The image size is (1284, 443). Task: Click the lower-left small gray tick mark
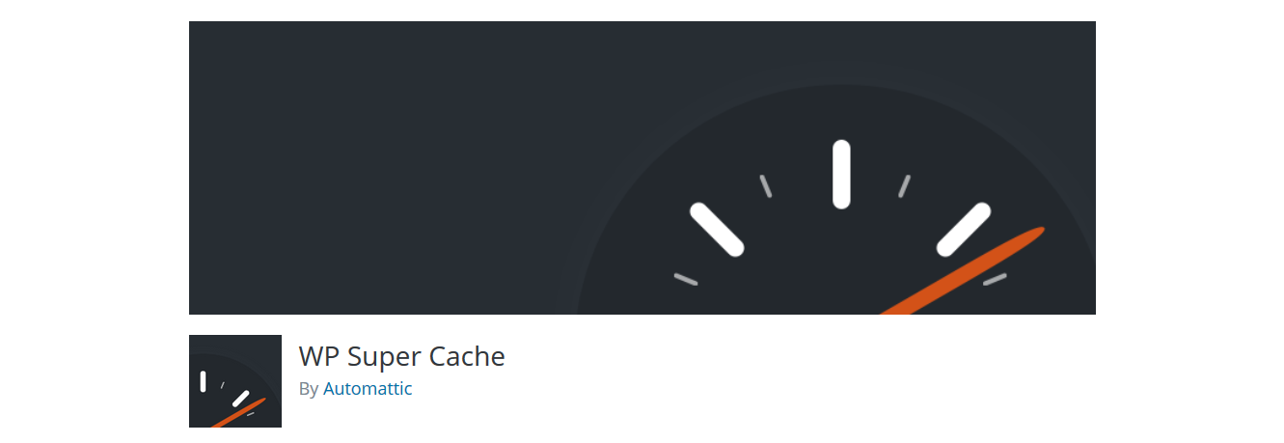point(686,280)
